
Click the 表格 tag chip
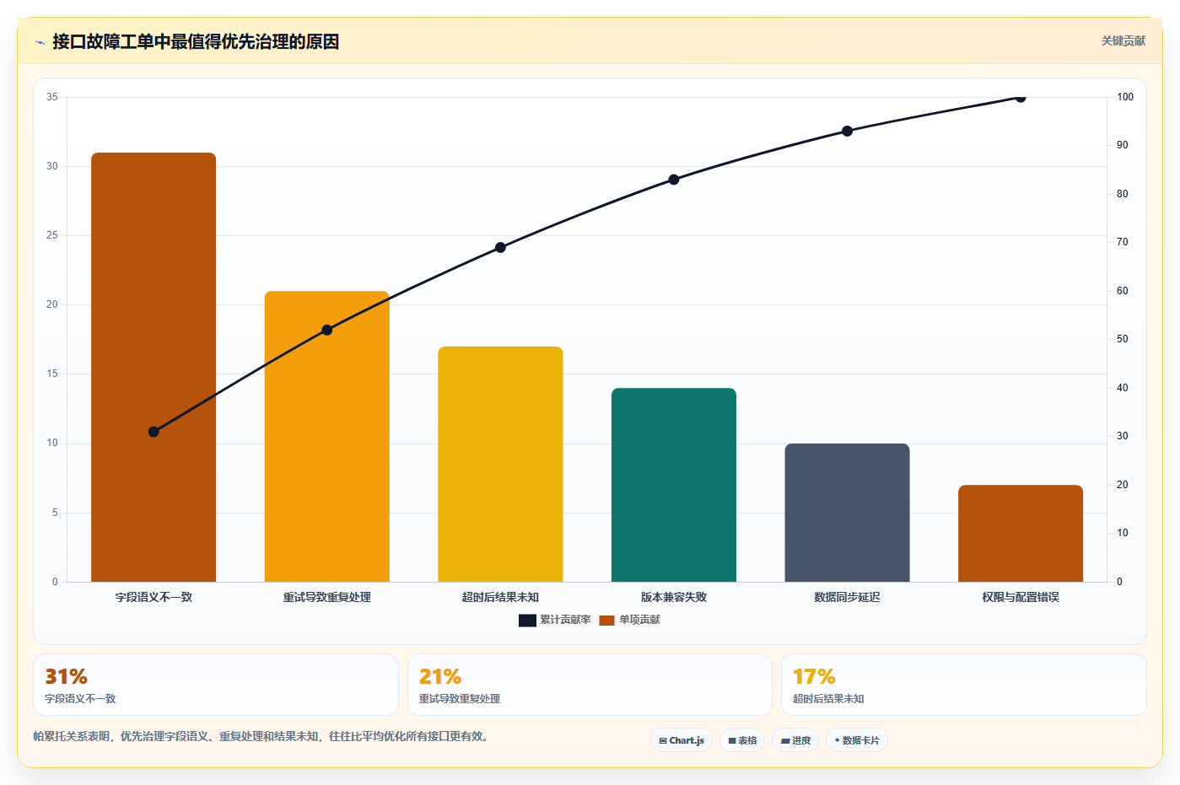(x=742, y=740)
